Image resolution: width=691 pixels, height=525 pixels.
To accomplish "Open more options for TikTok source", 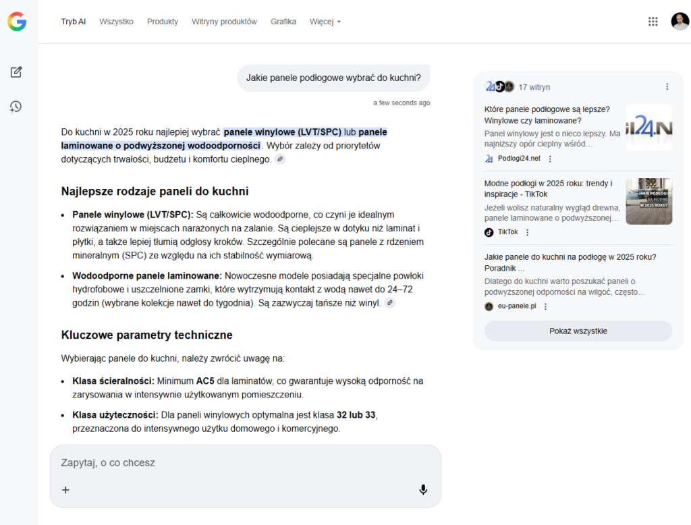I will click(528, 232).
